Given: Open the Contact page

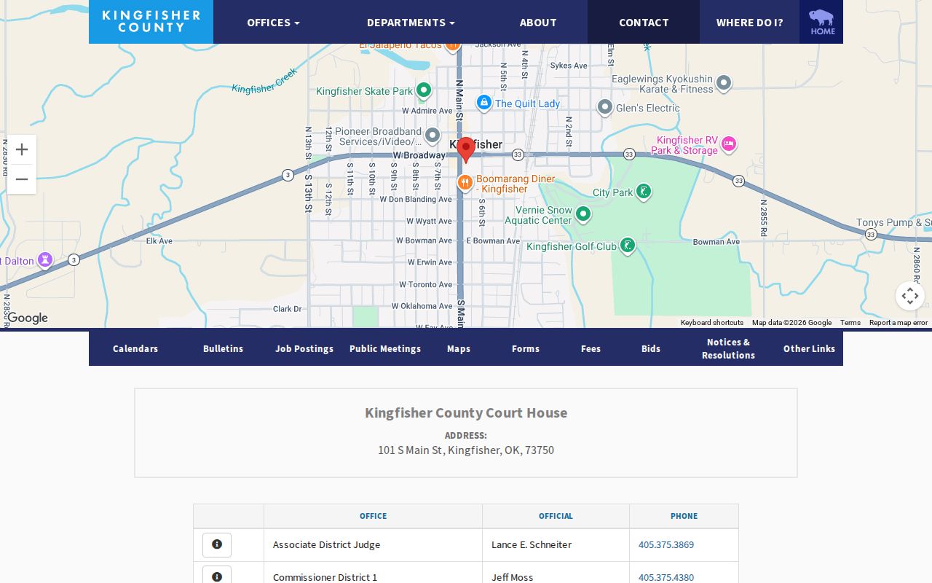Looking at the screenshot, I should click(644, 23).
